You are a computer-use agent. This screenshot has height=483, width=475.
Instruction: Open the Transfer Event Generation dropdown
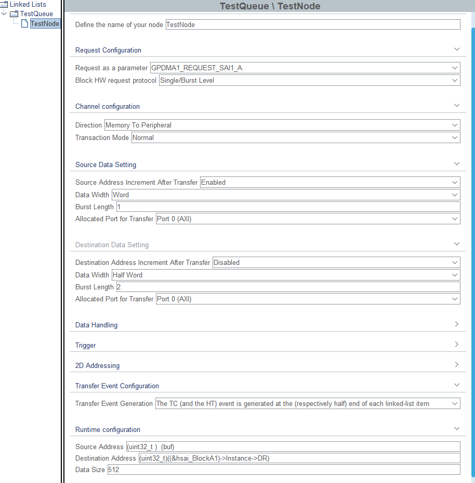(308, 403)
